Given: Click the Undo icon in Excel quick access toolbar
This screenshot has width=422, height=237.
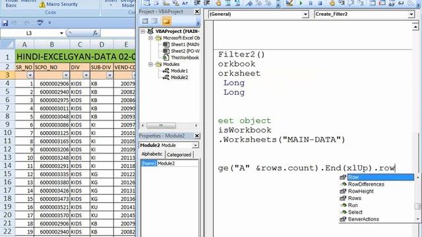Looking at the screenshot, I should click(14, 23).
